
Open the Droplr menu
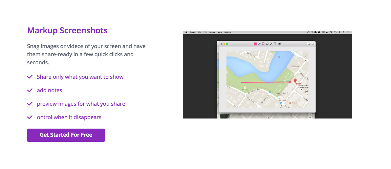click(193, 32)
